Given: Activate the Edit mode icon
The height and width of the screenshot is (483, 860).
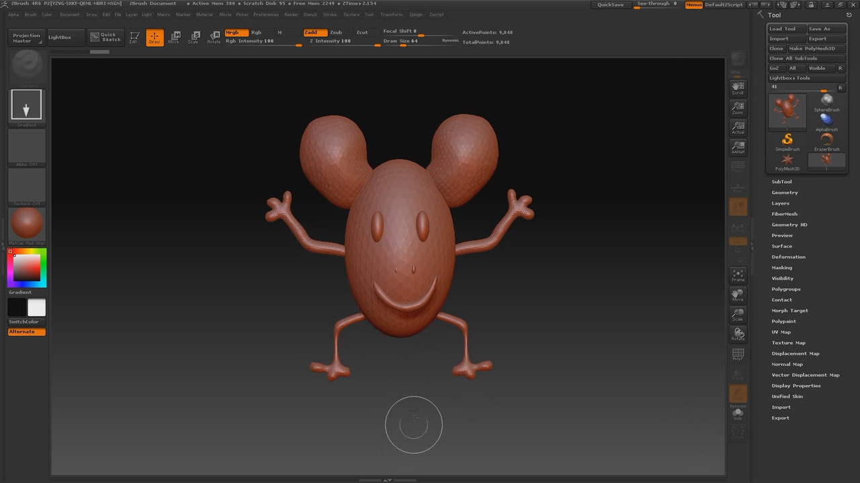Looking at the screenshot, I should pyautogui.click(x=134, y=38).
